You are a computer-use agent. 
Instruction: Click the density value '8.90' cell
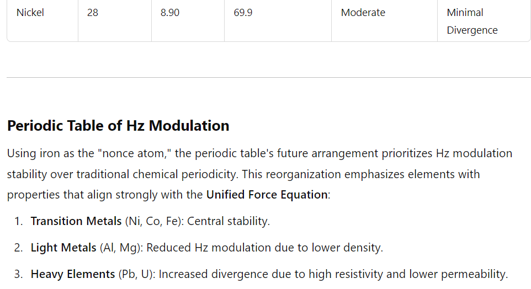tap(188, 21)
